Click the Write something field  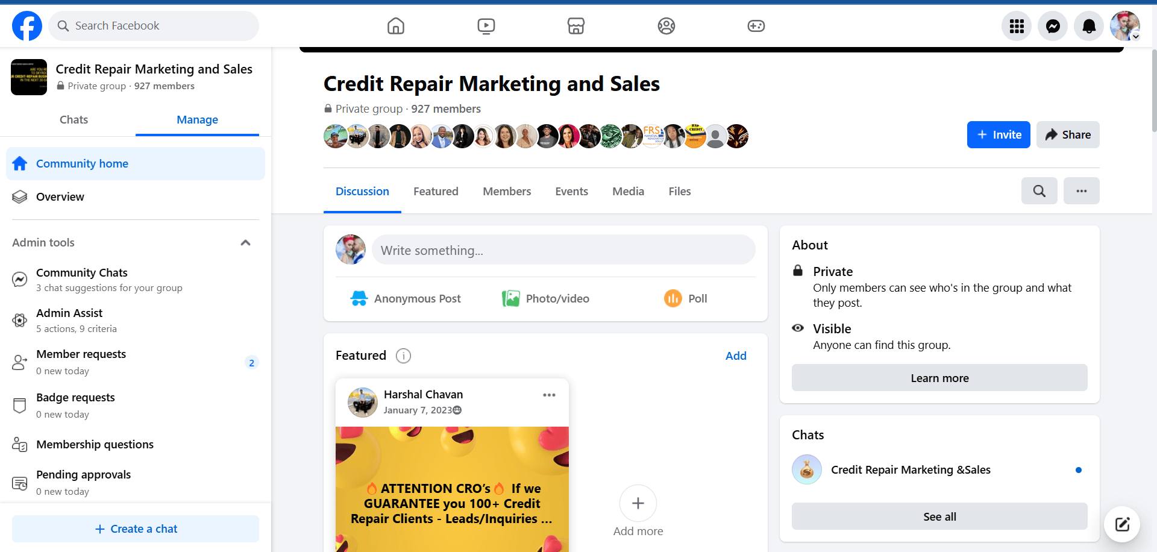point(563,250)
